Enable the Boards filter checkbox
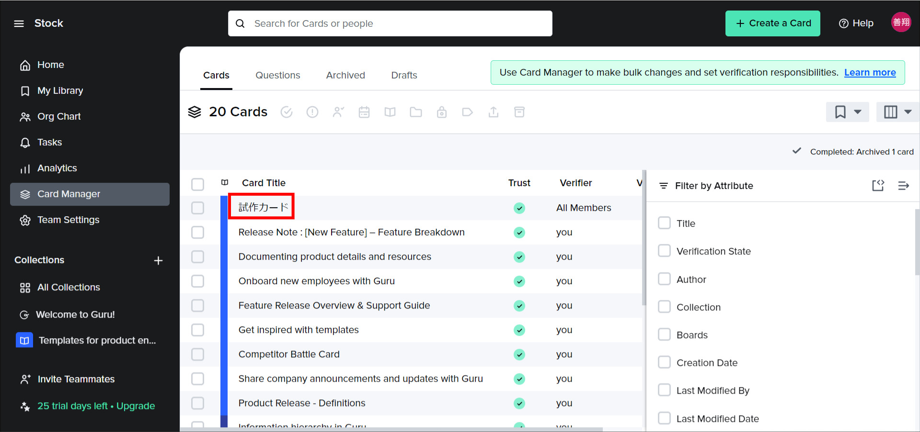This screenshot has width=920, height=432. click(664, 334)
